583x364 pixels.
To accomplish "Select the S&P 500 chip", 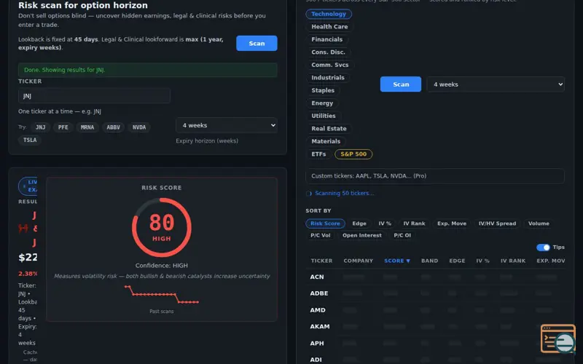I will 353,154.
